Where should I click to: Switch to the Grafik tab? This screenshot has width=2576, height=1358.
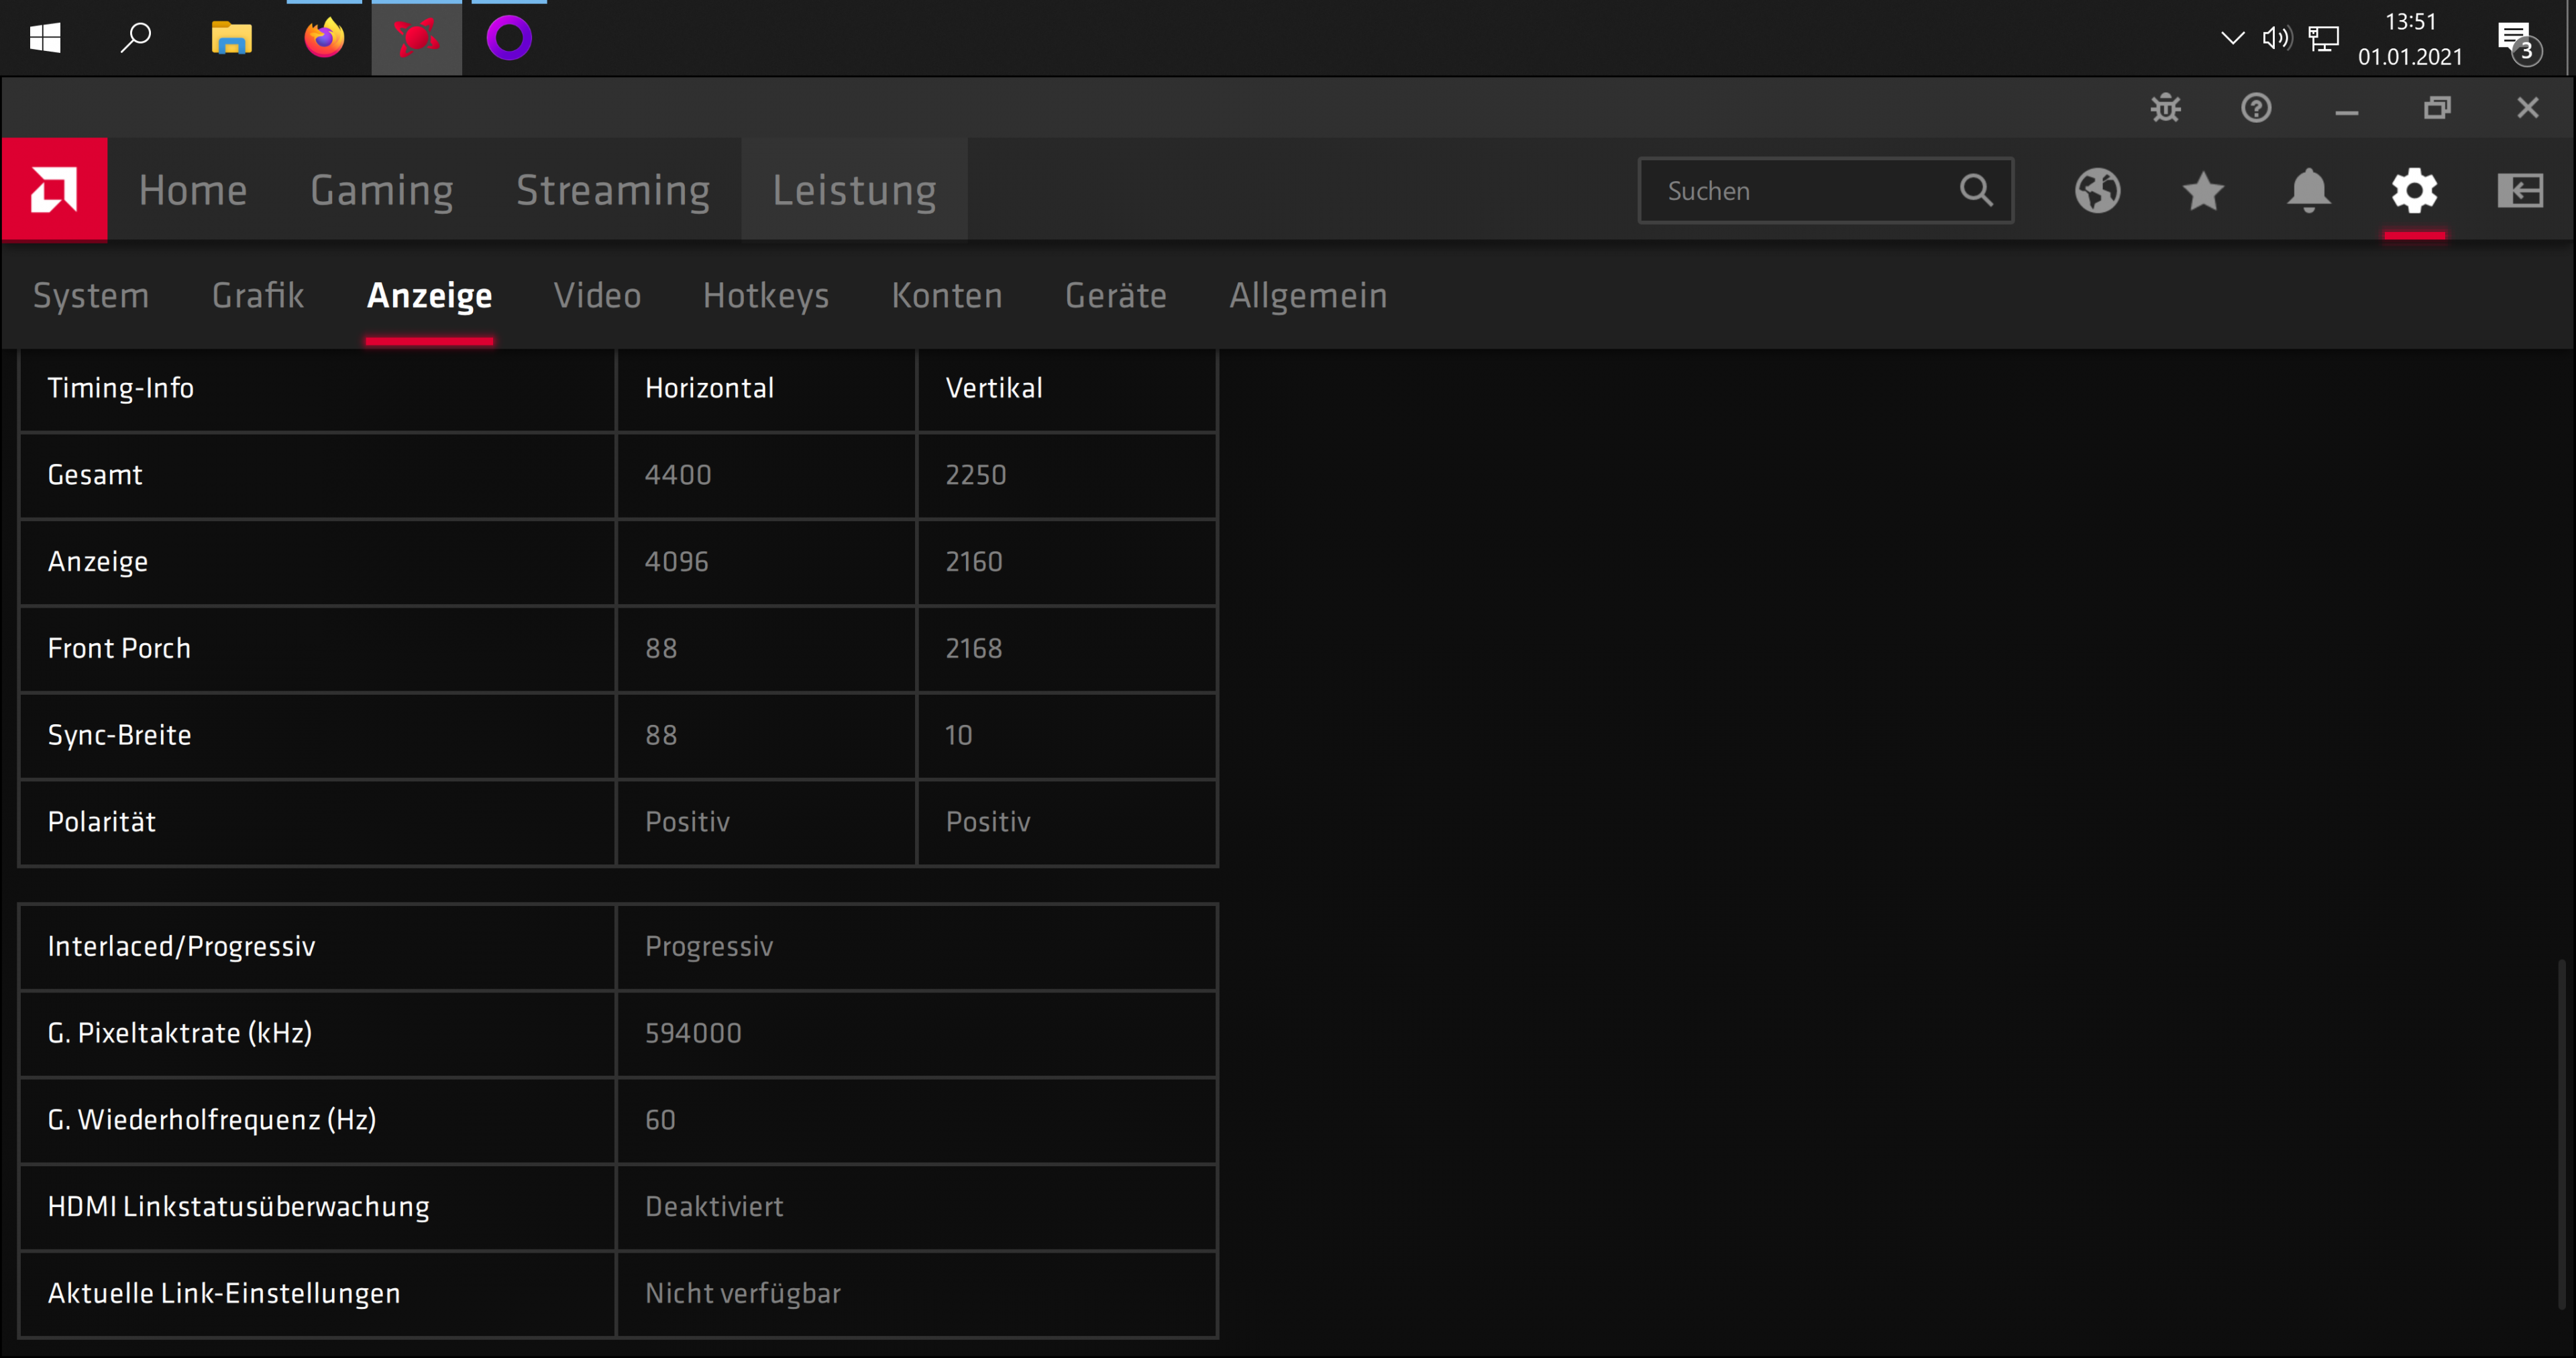point(258,296)
